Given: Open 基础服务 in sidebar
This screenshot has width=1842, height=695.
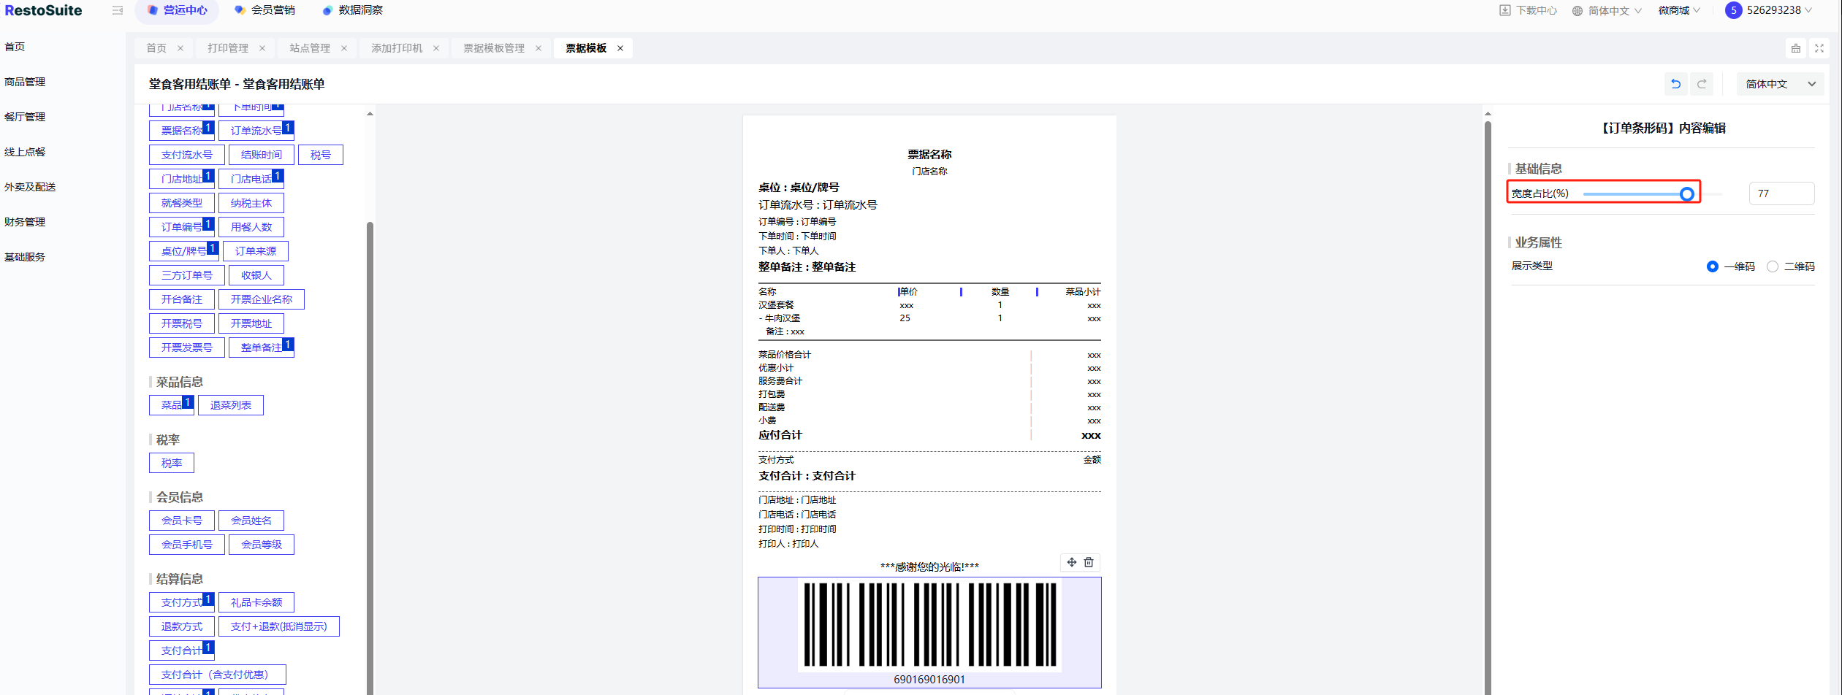Looking at the screenshot, I should (x=25, y=257).
